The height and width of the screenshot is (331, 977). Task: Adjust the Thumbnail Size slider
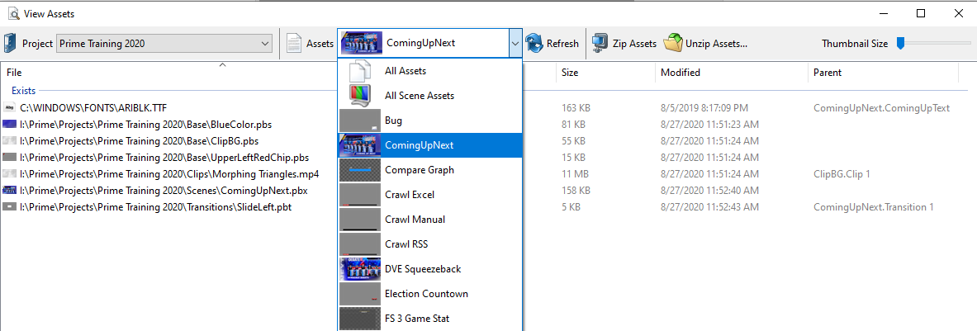click(x=901, y=44)
